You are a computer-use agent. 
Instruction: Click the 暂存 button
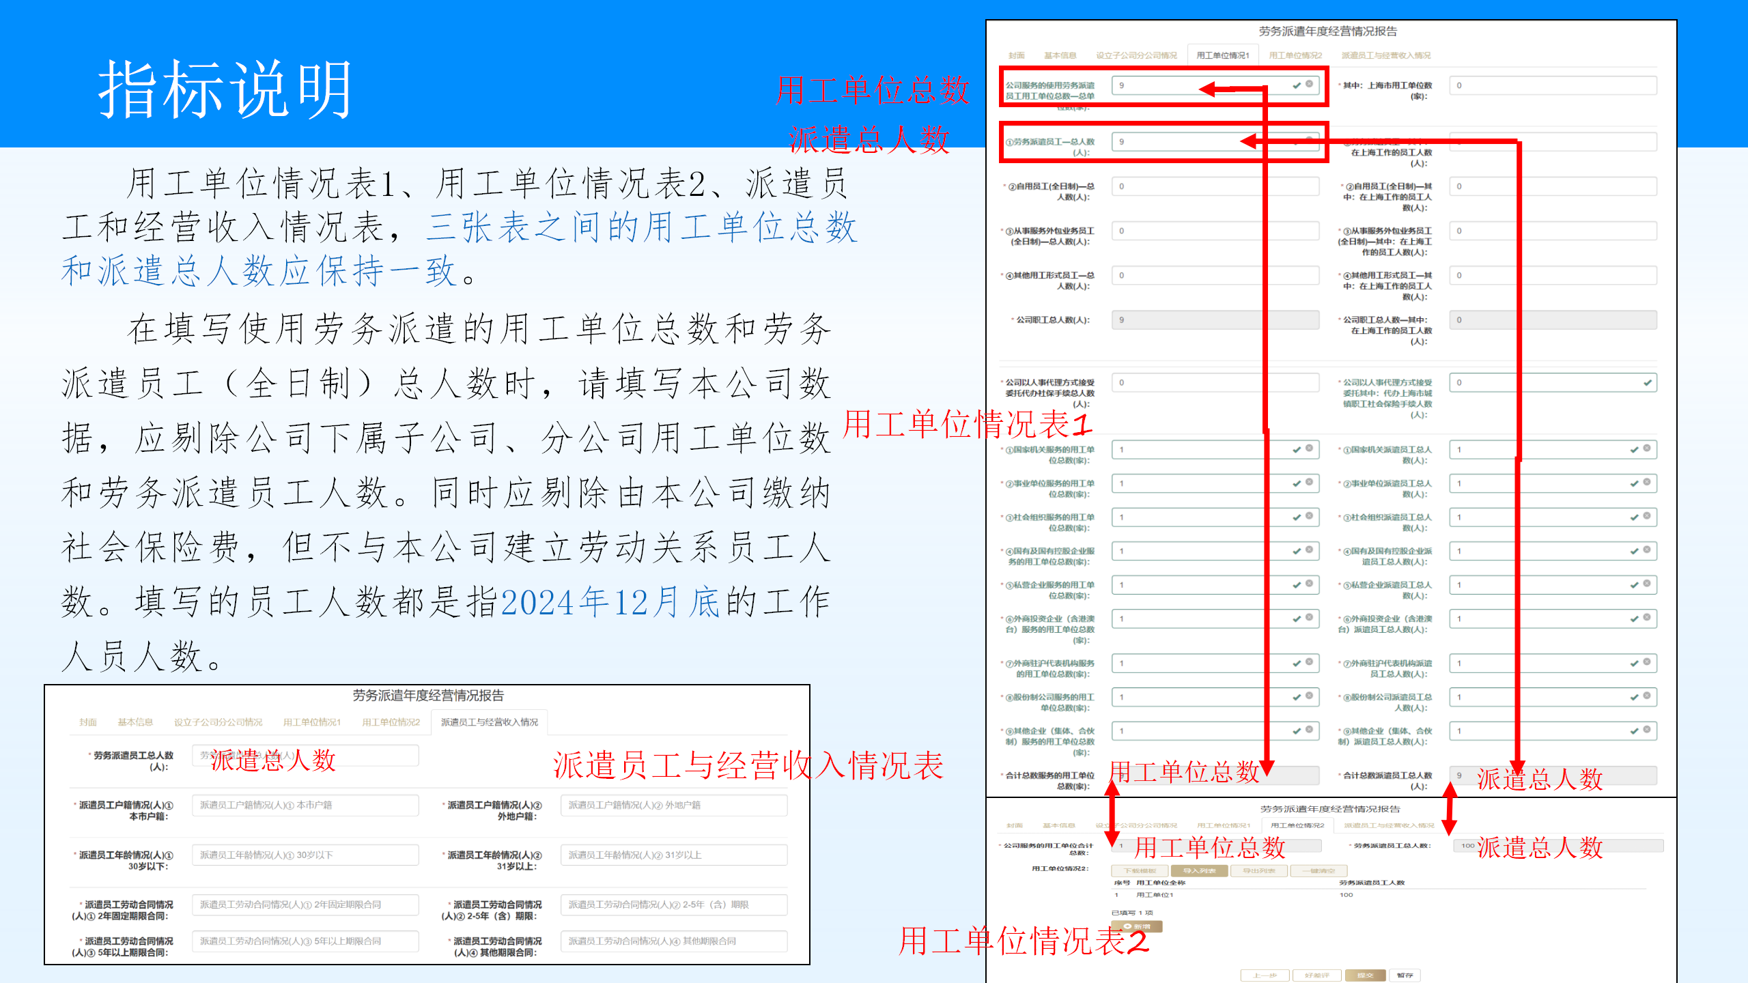(x=1405, y=975)
